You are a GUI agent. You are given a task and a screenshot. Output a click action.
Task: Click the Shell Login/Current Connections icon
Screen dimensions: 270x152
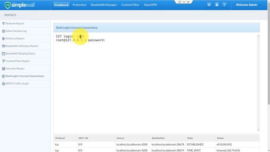pyautogui.click(x=3, y=76)
